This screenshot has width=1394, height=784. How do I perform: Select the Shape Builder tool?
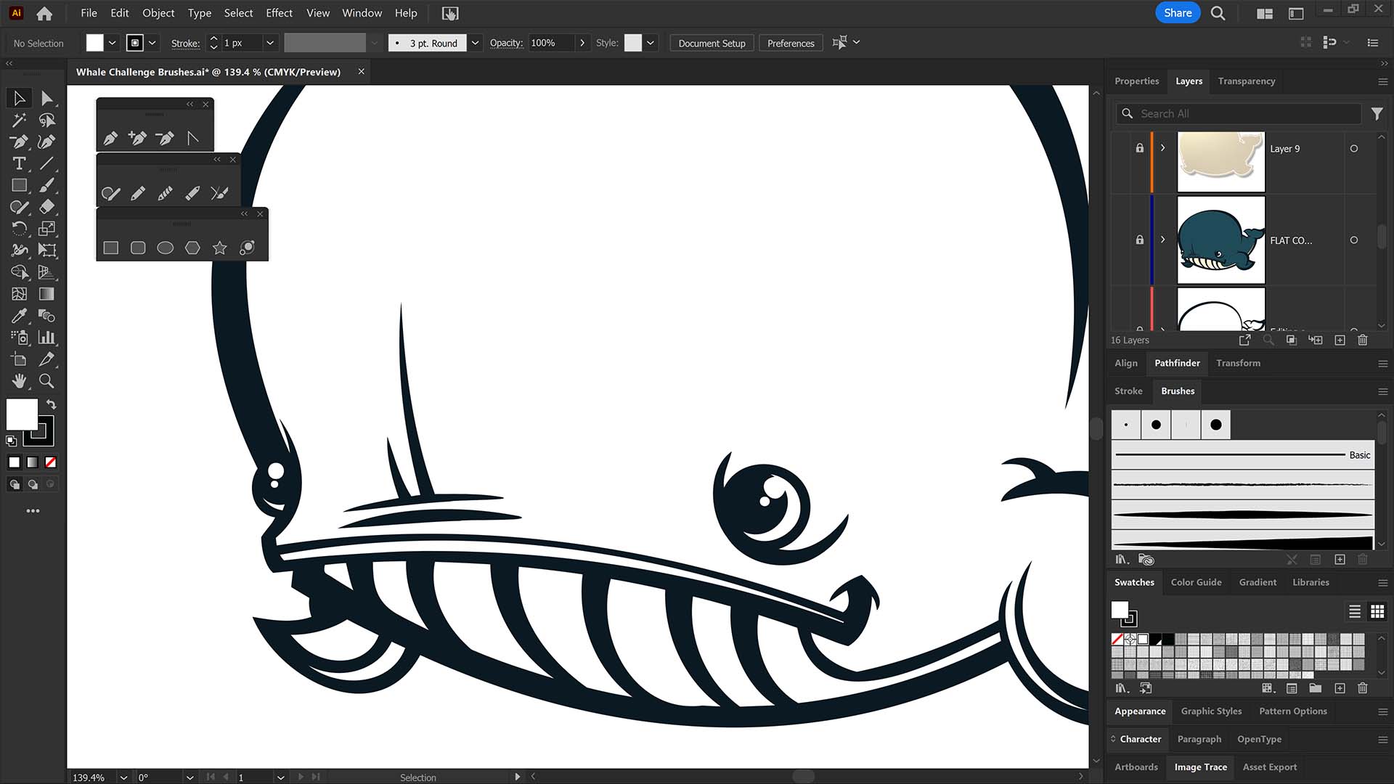(19, 272)
